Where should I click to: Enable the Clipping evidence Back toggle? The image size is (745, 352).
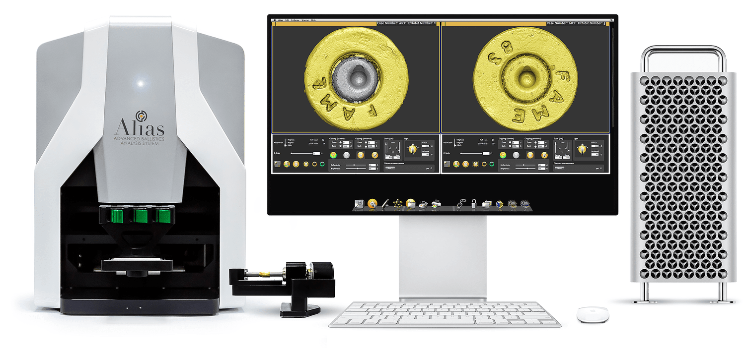click(366, 146)
